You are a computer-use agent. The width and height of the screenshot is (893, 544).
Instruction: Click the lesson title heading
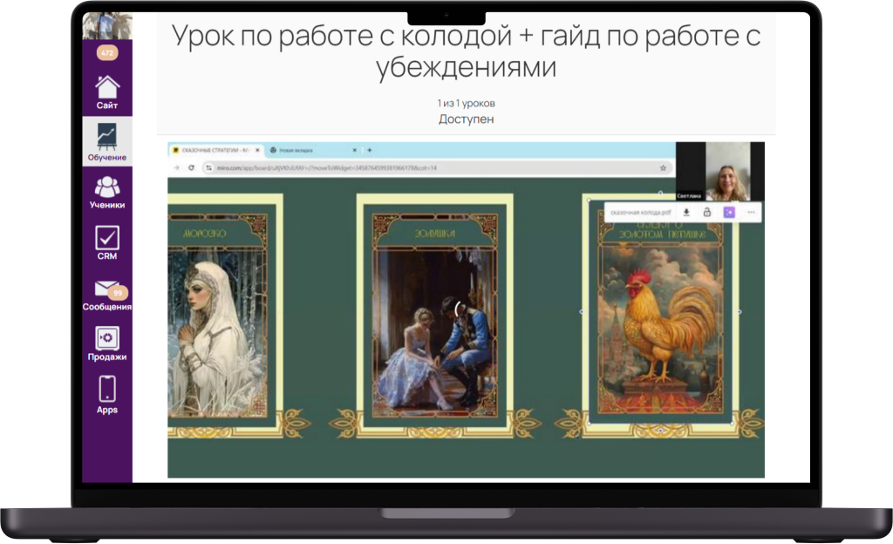466,51
